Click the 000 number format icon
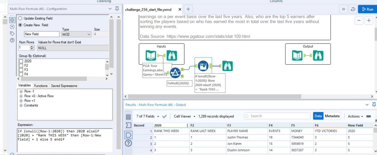This screenshot has height=155, width=377. (x=368, y=116)
